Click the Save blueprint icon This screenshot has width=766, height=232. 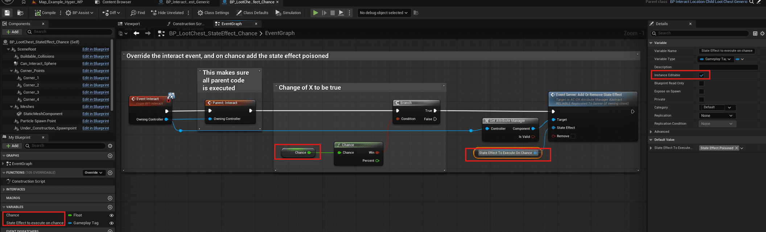(x=7, y=13)
